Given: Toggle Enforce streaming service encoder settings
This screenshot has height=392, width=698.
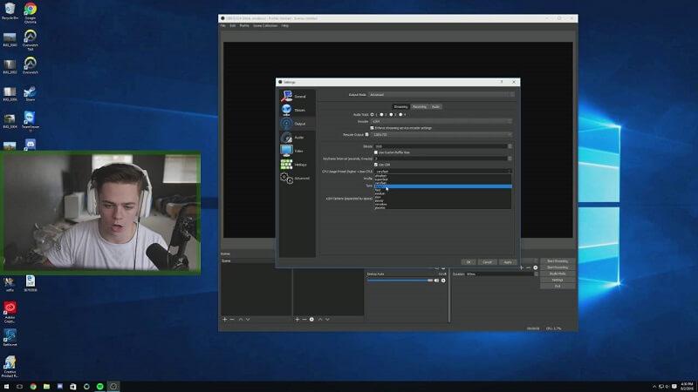Looking at the screenshot, I should (x=373, y=128).
